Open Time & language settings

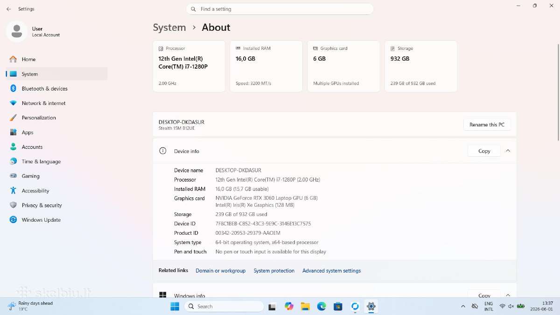point(41,161)
